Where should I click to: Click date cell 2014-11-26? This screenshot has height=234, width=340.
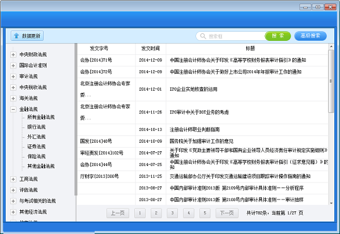click(151, 112)
